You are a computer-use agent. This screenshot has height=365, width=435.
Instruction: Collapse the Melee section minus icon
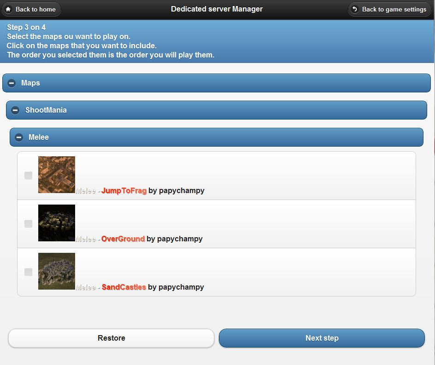(x=19, y=137)
